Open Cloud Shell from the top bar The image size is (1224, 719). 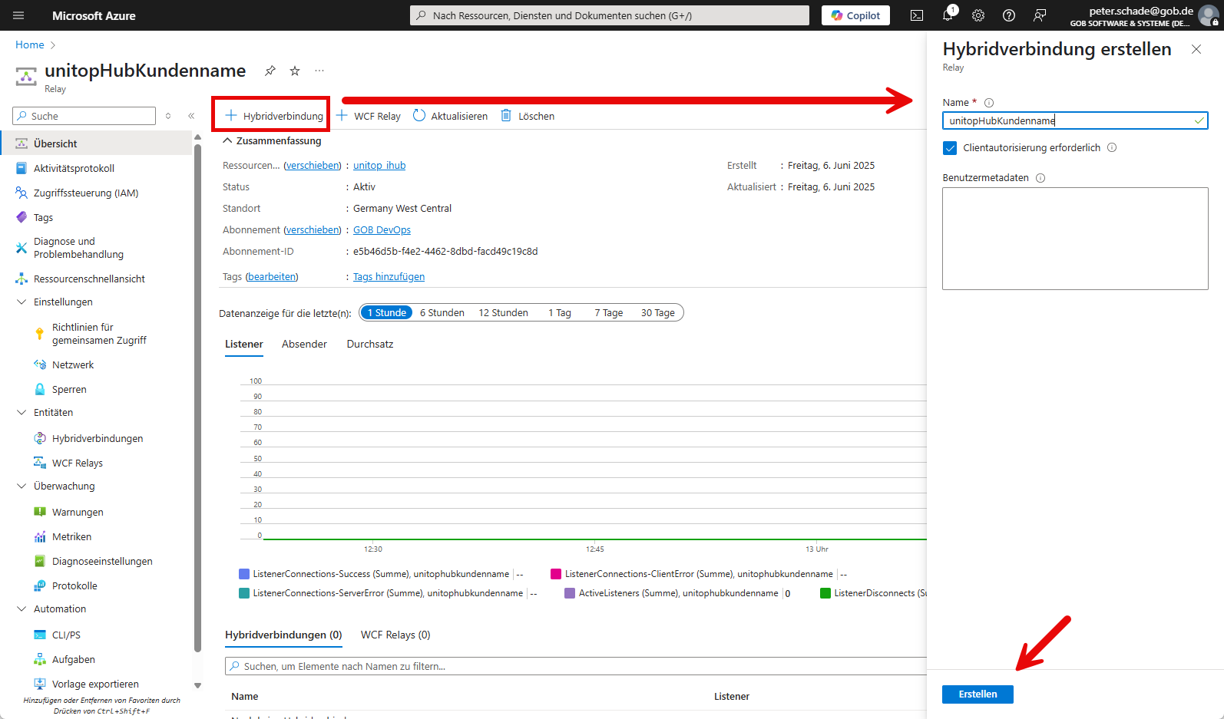917,15
